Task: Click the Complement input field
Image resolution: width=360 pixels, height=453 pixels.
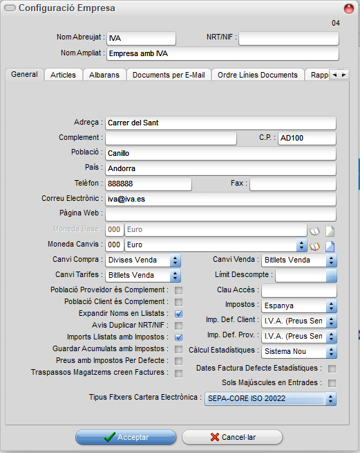Action: point(171,138)
